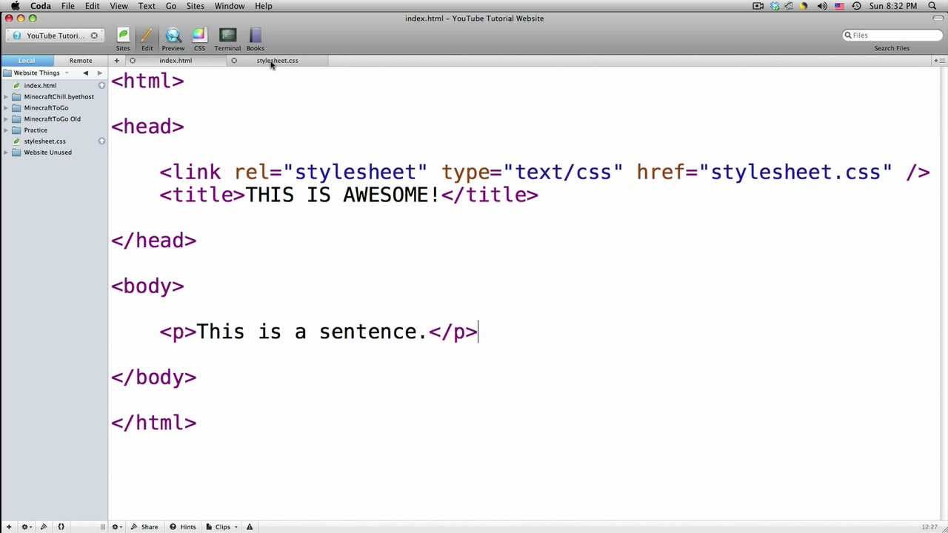Image resolution: width=948 pixels, height=533 pixels.
Task: Select the YouTube Tutorial site tab
Action: (x=56, y=36)
